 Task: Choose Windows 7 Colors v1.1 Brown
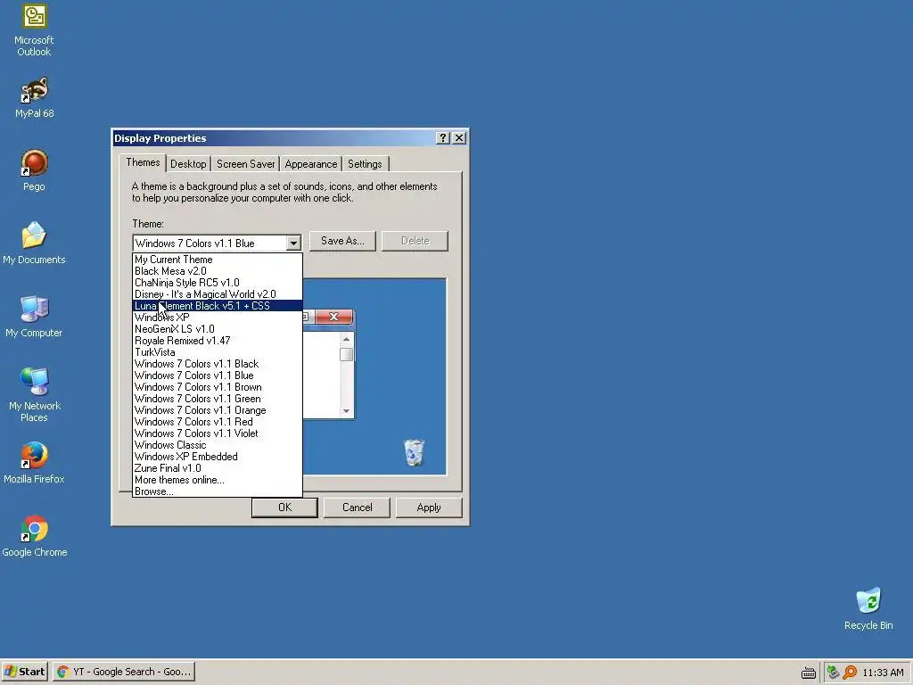218,387
